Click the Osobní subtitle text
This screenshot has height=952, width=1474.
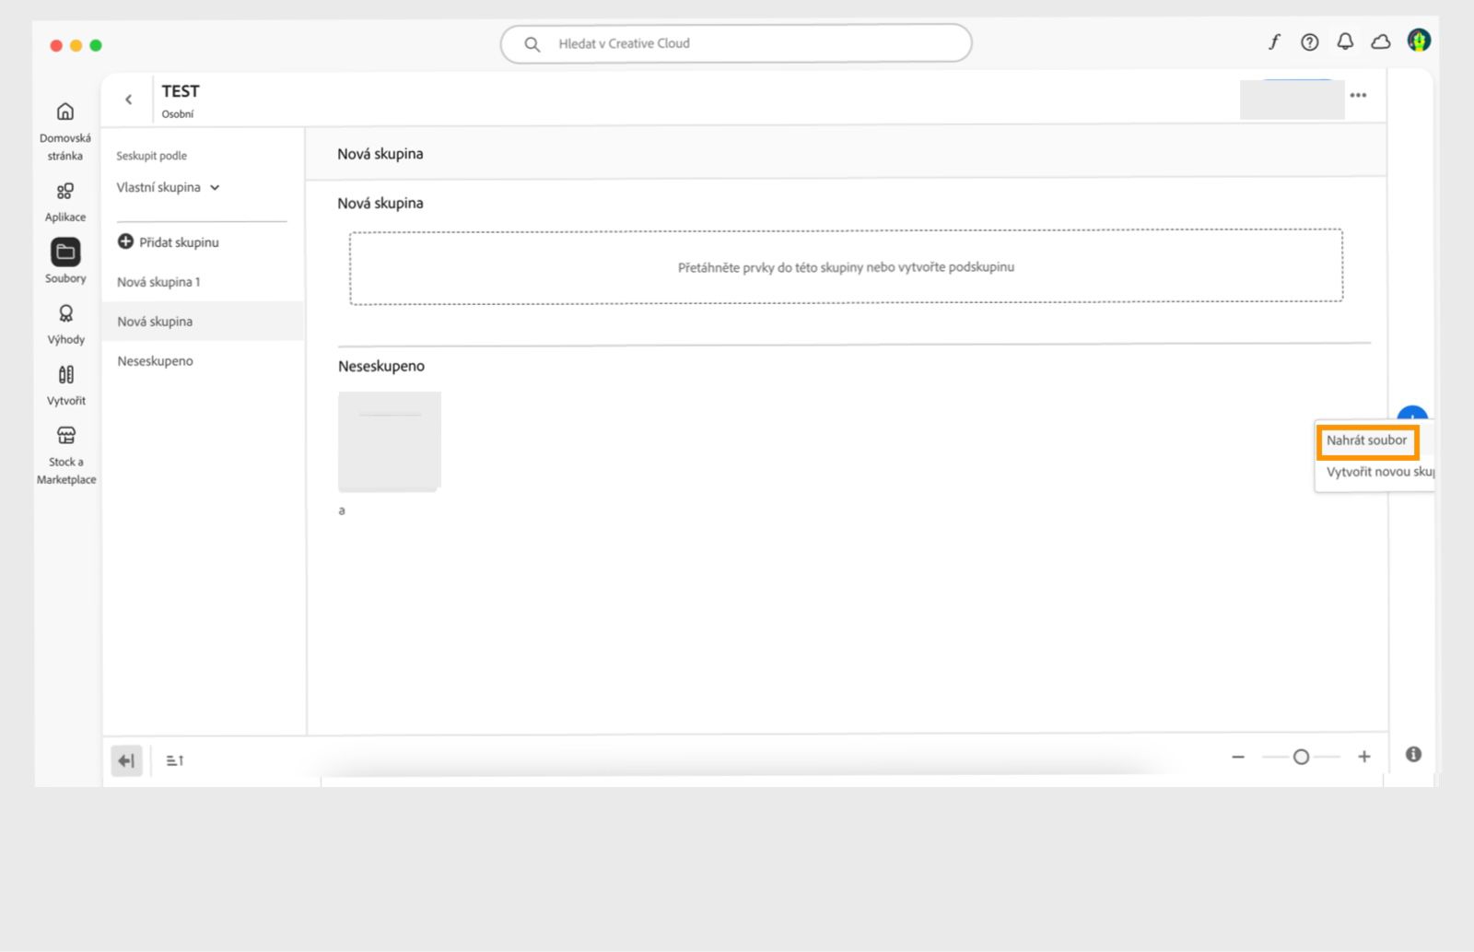pos(178,114)
